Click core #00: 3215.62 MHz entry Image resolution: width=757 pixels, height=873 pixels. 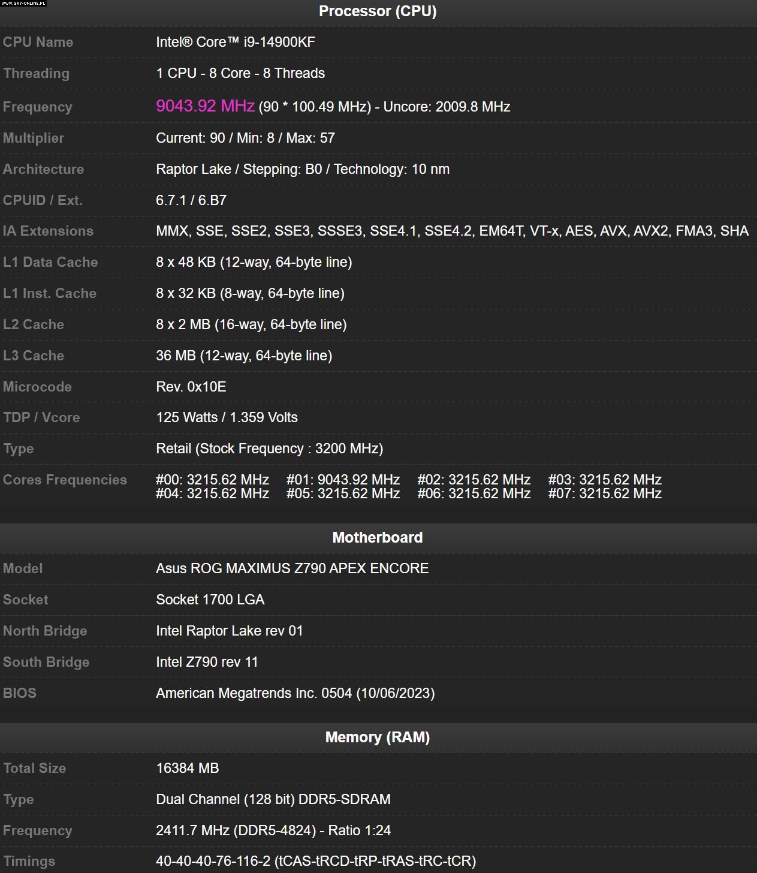[x=212, y=480]
